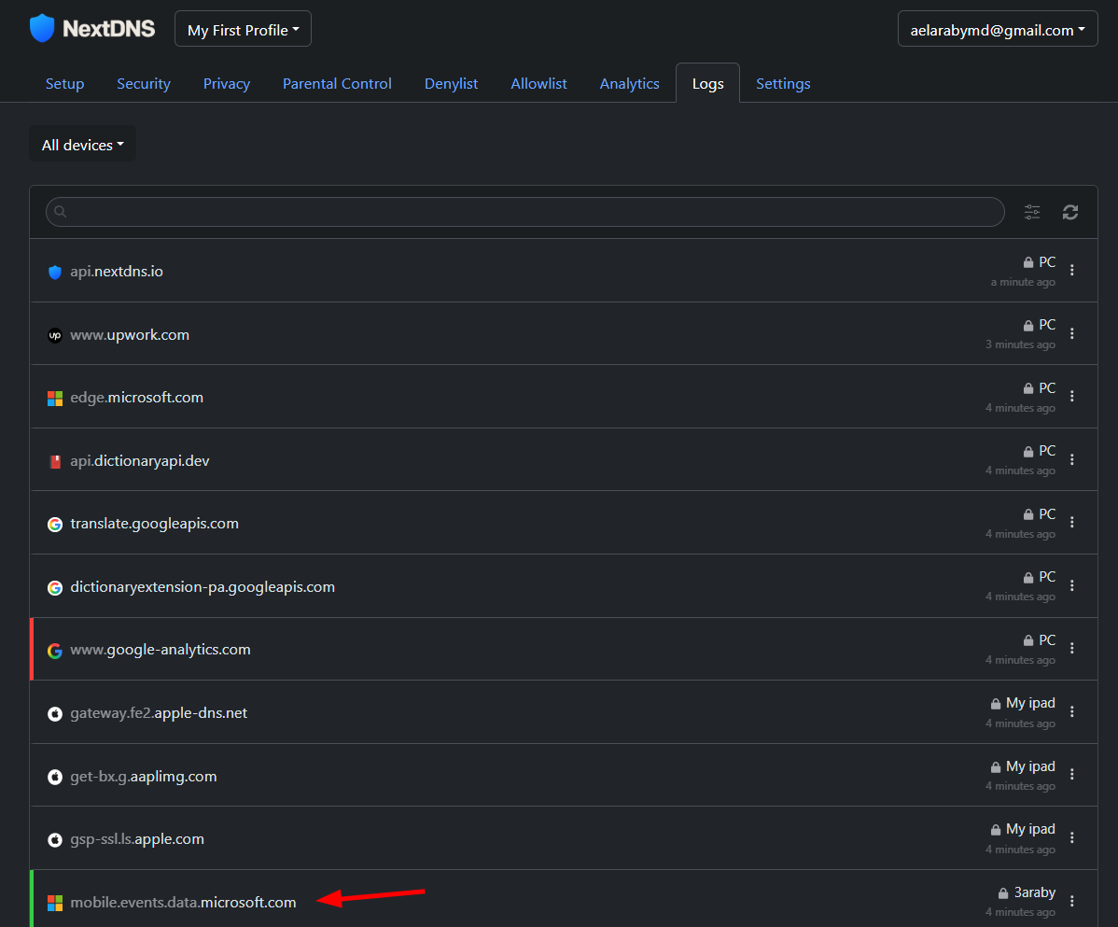Click the NextDNS shield logo

(x=42, y=29)
